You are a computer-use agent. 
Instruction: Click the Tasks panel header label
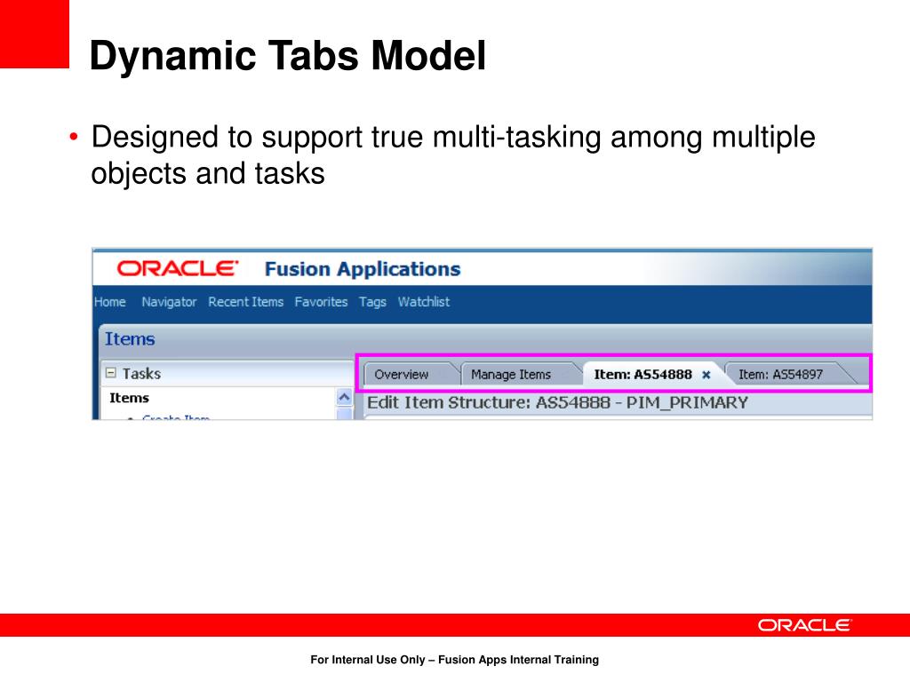coord(141,374)
